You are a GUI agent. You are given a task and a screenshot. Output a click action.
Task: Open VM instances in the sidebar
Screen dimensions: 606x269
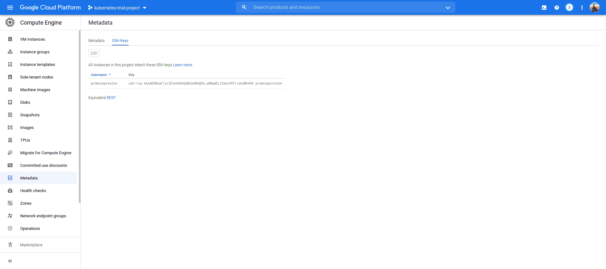(33, 39)
